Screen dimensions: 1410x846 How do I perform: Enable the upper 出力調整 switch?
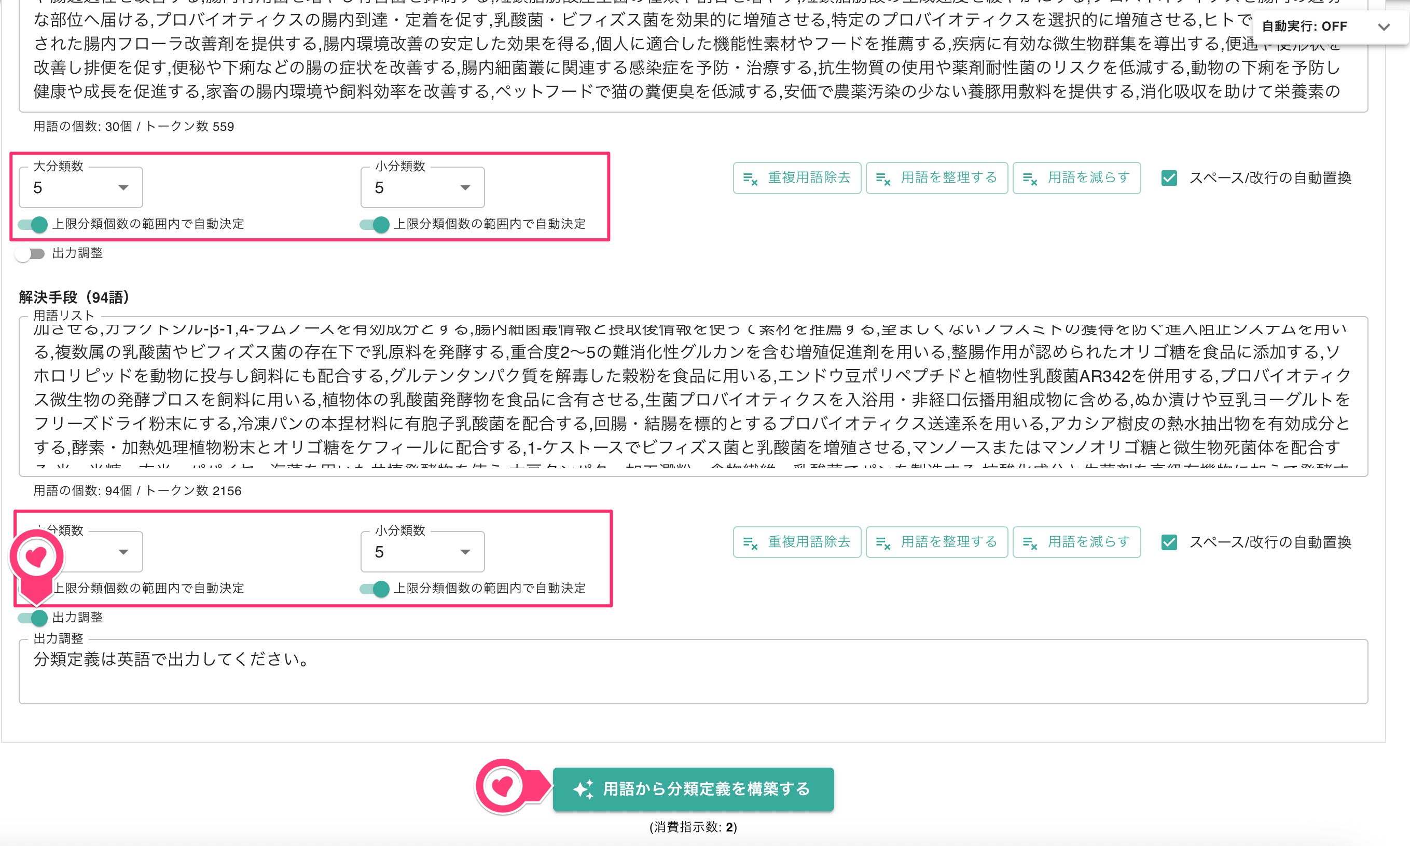(30, 253)
